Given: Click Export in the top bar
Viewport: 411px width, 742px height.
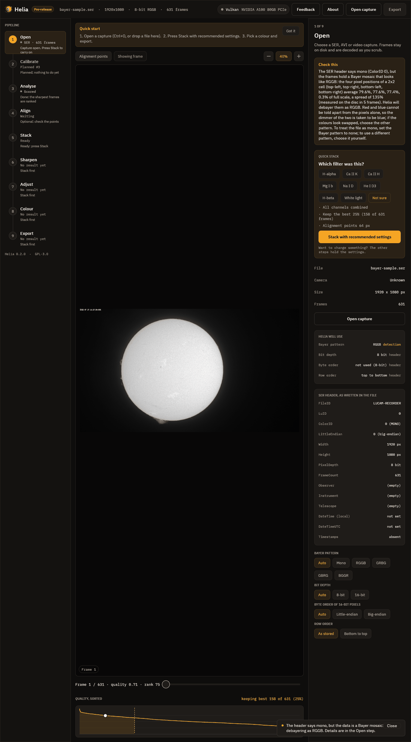Looking at the screenshot, I should tap(395, 10).
